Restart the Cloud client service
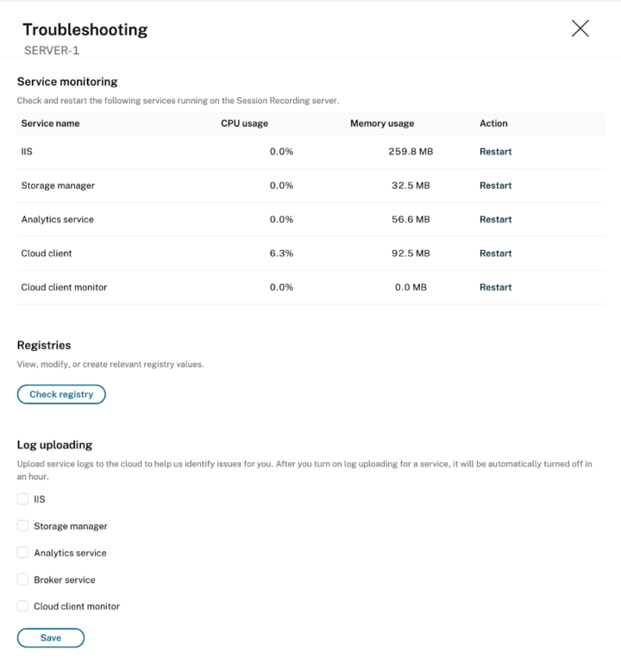Image resolution: width=621 pixels, height=670 pixels. point(495,254)
